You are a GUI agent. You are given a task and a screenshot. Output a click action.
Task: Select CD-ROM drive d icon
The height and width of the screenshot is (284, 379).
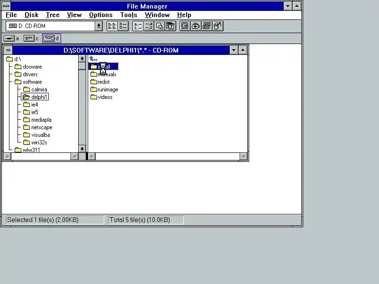click(52, 38)
